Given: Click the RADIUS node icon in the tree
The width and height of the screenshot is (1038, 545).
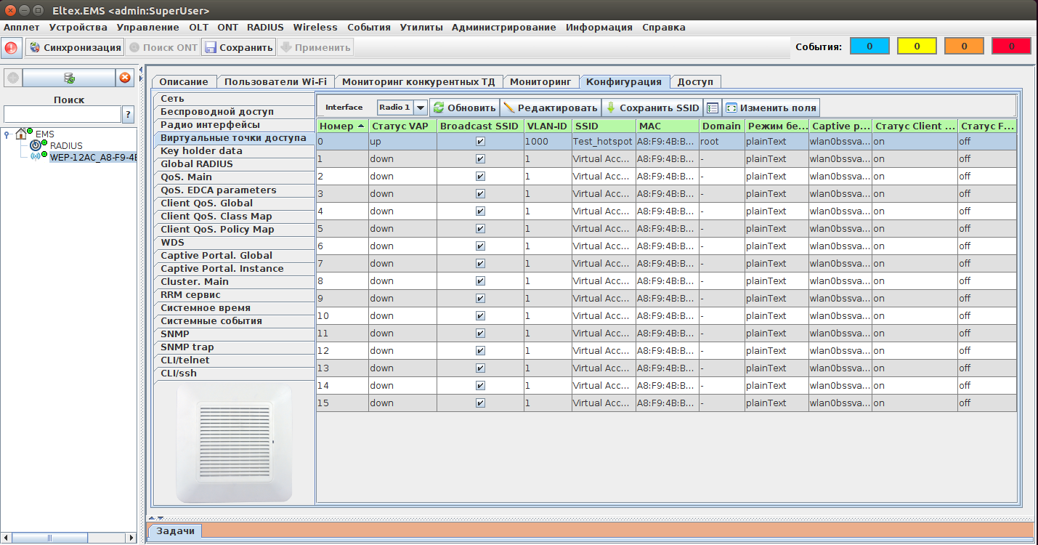Looking at the screenshot, I should click(x=36, y=145).
